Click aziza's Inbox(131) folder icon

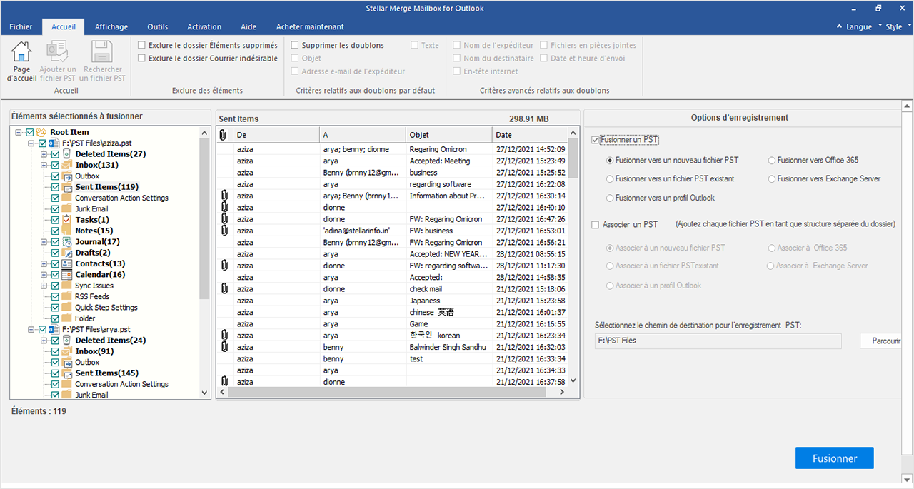point(66,165)
